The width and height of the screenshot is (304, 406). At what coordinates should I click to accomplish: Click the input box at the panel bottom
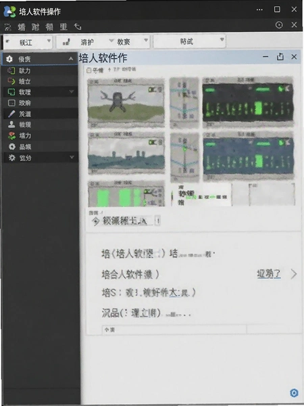174,330
